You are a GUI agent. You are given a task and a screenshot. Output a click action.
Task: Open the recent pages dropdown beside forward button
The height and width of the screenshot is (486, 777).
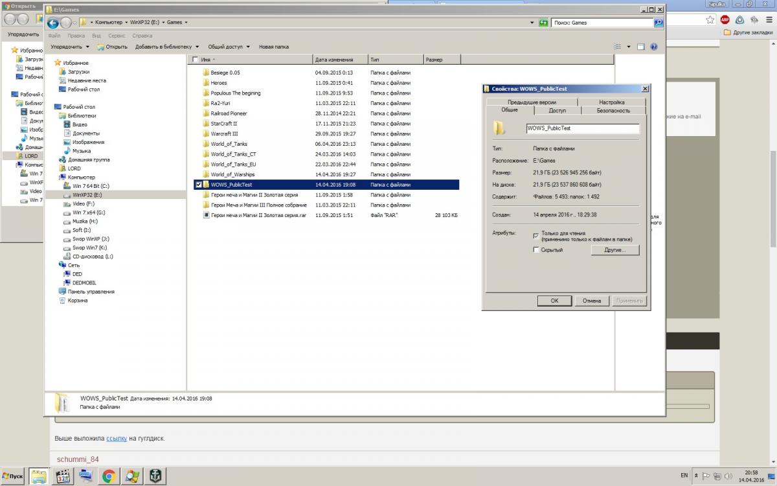pyautogui.click(x=74, y=23)
